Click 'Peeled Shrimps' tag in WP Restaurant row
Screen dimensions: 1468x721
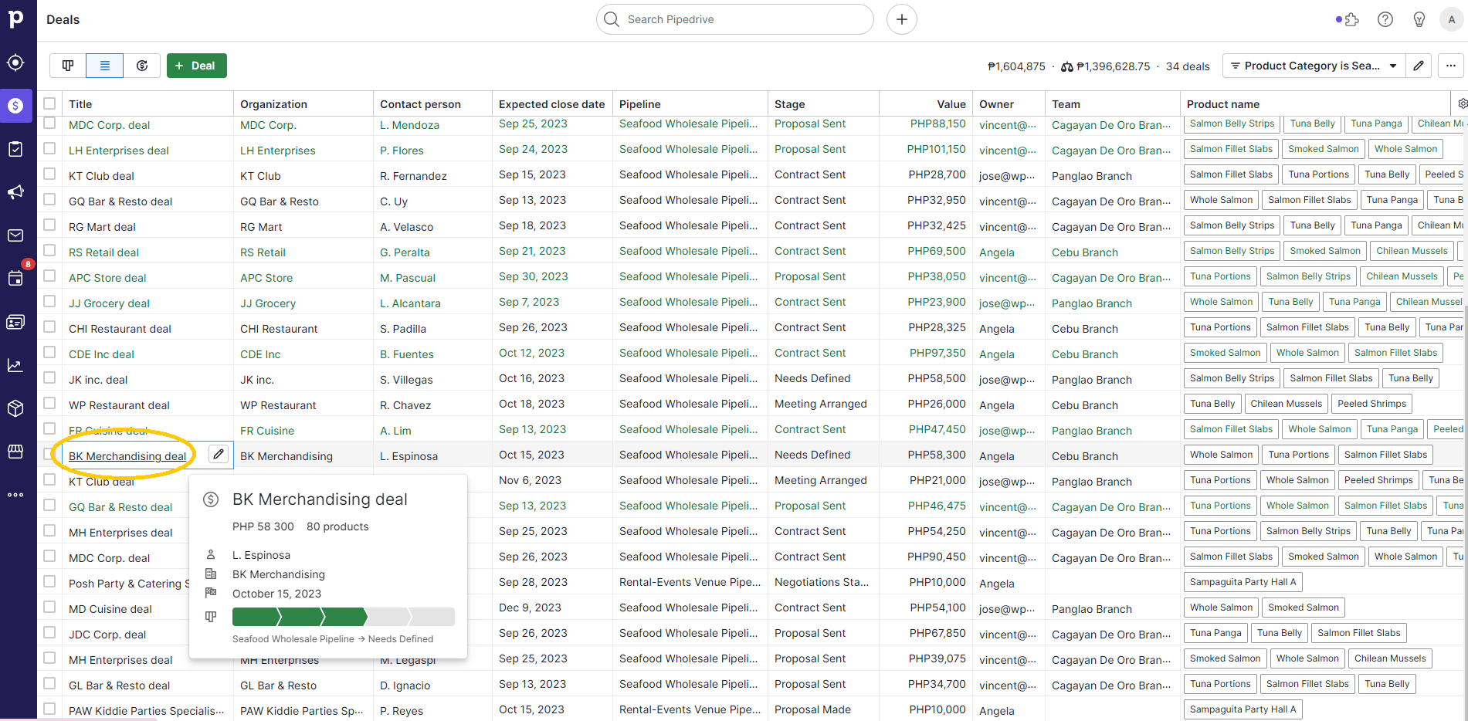pyautogui.click(x=1371, y=404)
